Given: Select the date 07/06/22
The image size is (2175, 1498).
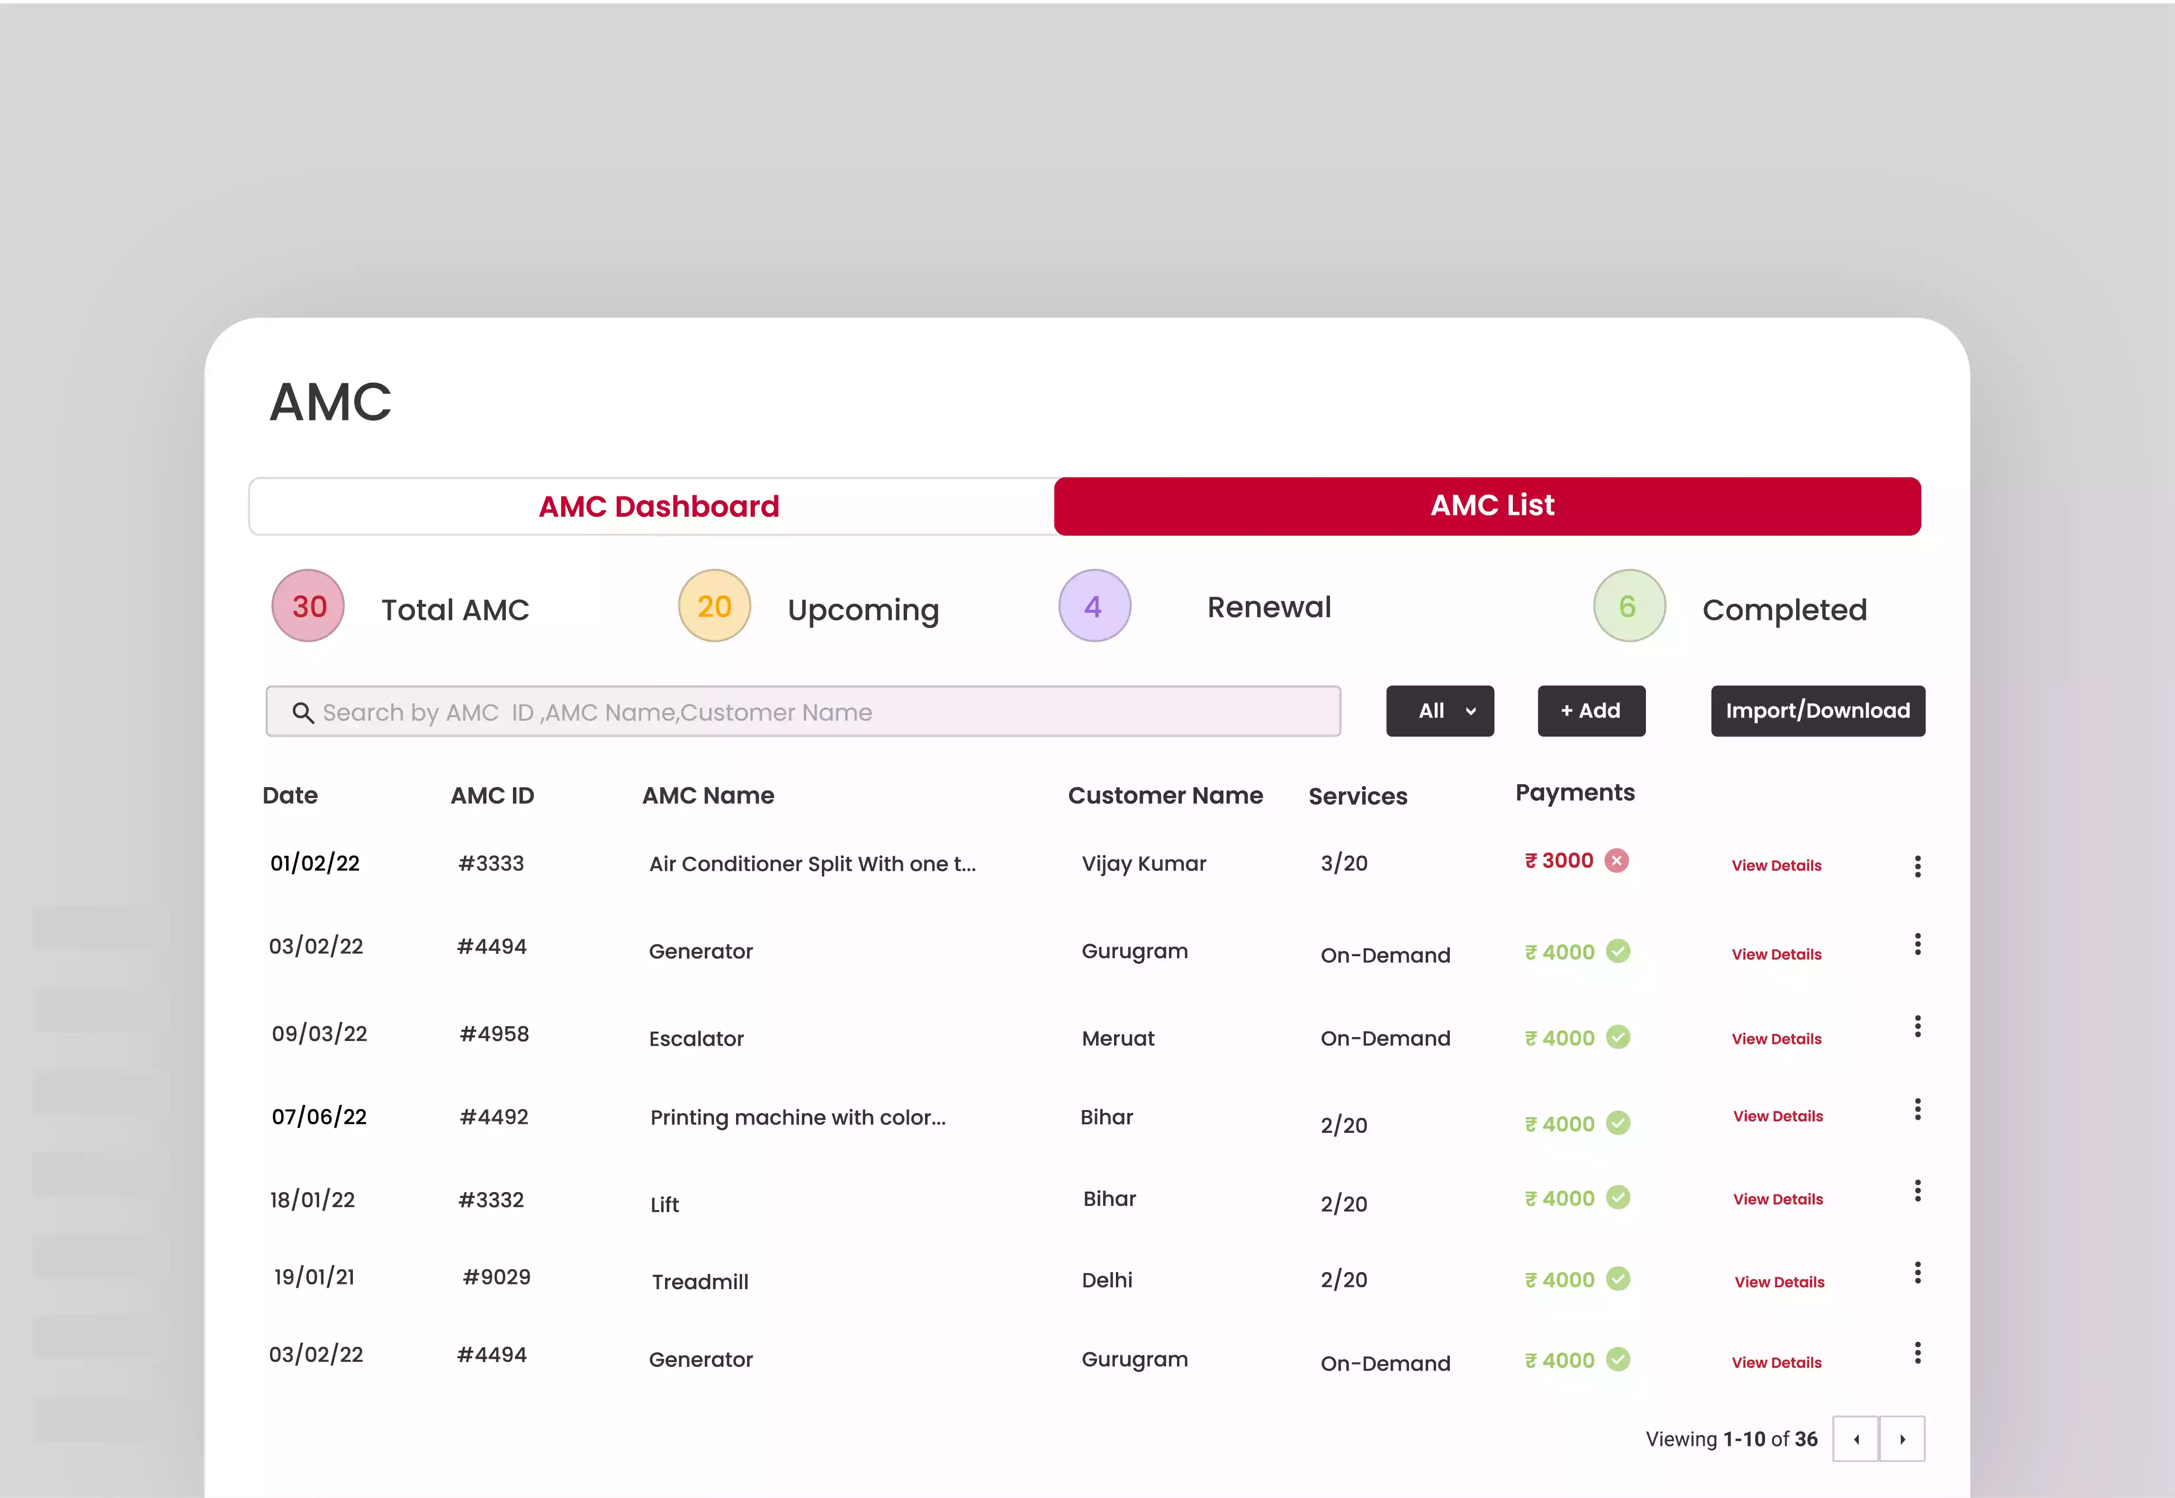Looking at the screenshot, I should 319,1117.
